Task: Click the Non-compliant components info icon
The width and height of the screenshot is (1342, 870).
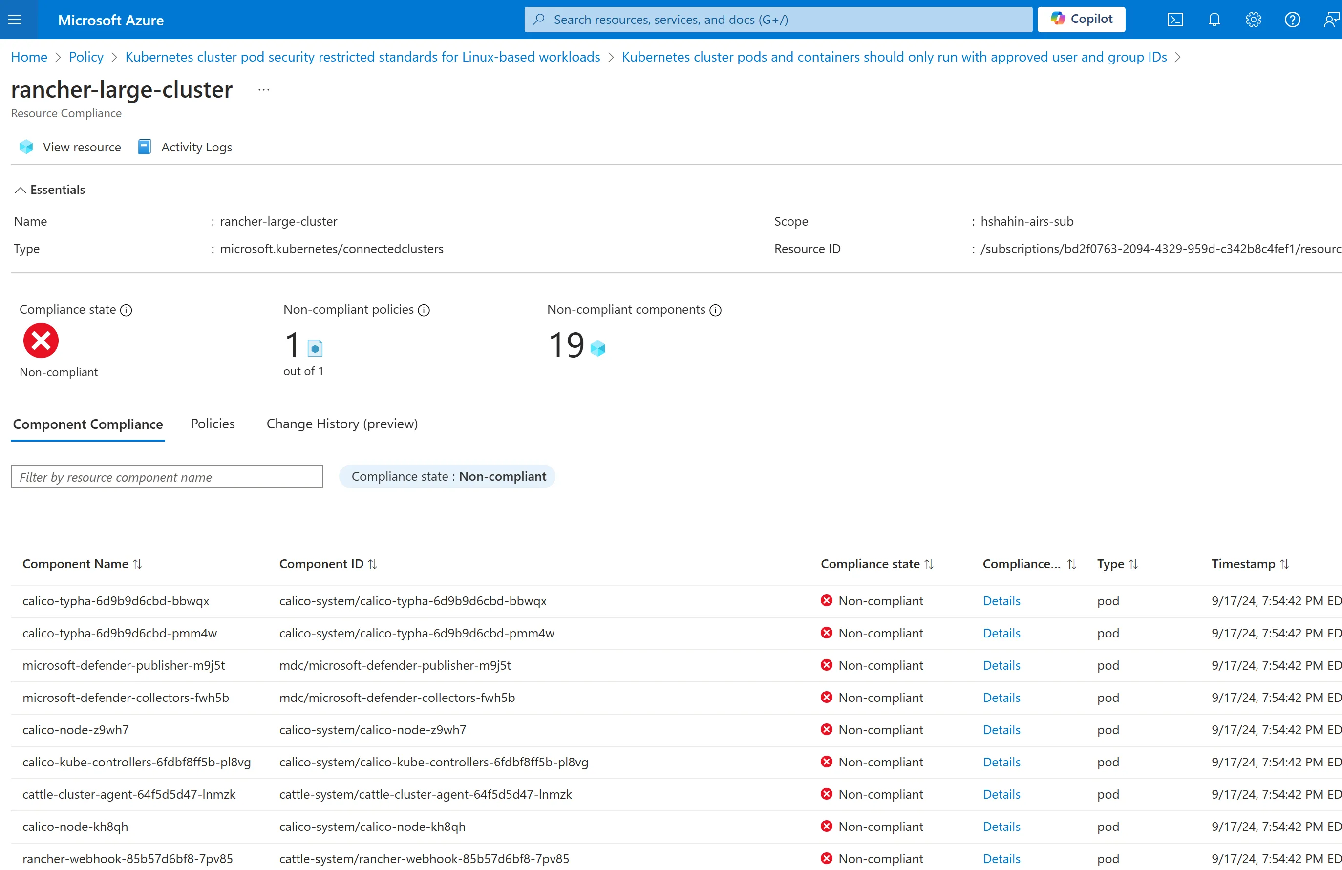Action: point(716,310)
